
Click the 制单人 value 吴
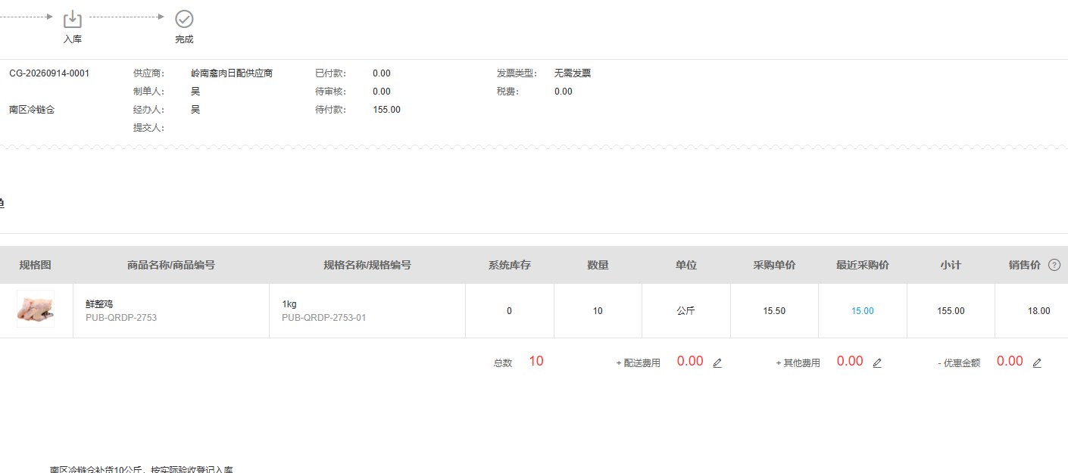point(195,92)
